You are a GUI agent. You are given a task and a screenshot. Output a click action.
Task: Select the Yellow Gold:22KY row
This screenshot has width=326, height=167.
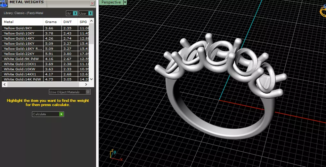(45, 54)
